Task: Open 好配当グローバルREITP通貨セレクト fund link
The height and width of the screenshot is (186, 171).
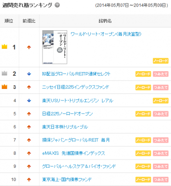Action: click(x=76, y=74)
